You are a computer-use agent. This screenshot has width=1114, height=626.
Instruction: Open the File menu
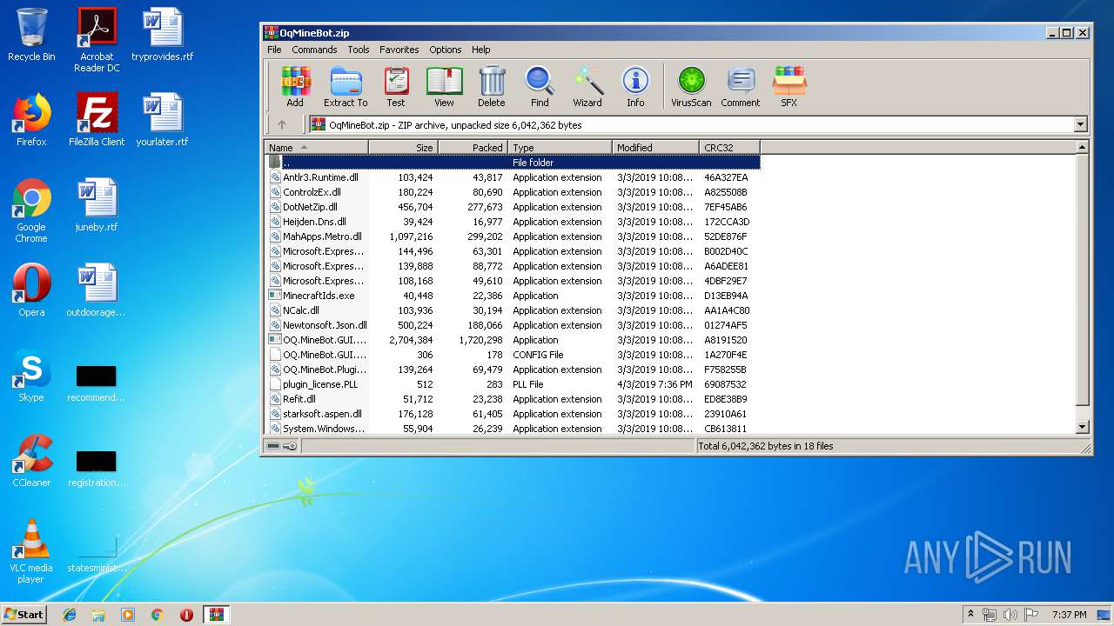point(274,50)
